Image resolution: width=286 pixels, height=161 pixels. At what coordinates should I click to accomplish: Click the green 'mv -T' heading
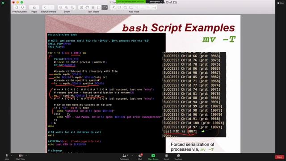219,39
